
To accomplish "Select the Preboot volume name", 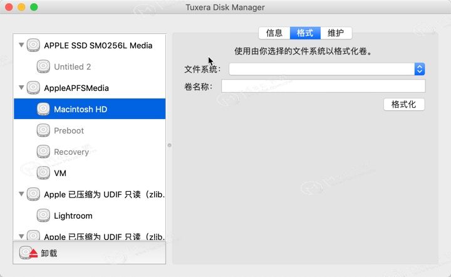I will click(69, 130).
